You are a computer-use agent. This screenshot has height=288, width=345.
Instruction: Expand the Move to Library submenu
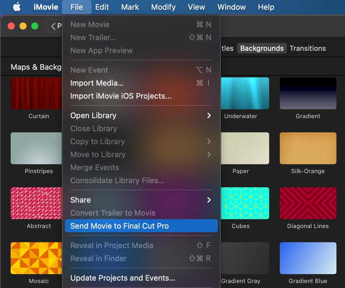click(141, 154)
